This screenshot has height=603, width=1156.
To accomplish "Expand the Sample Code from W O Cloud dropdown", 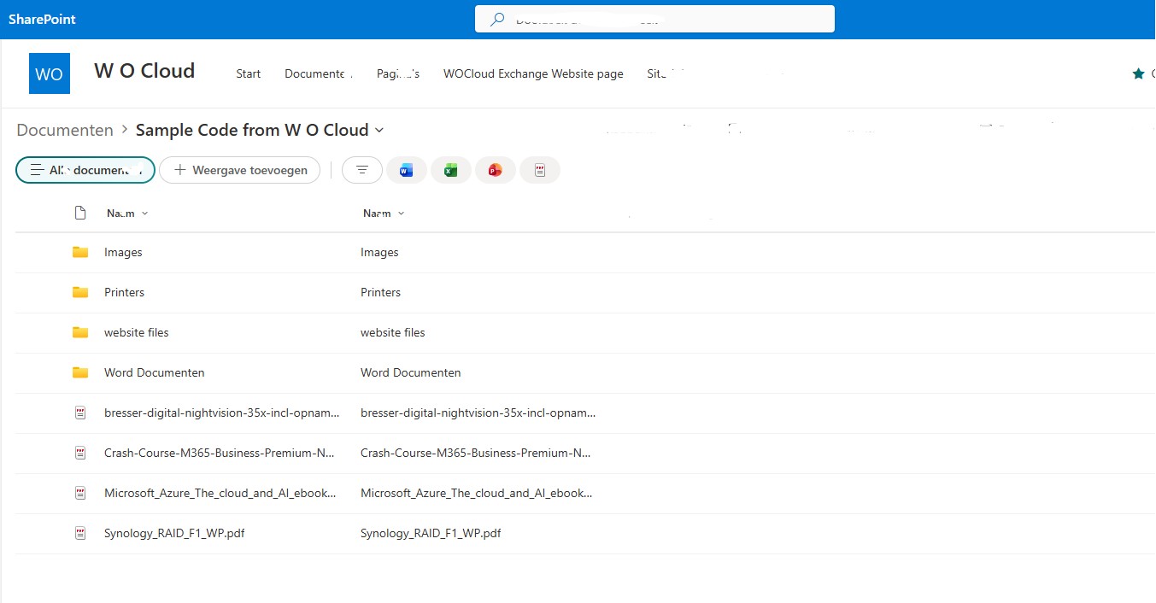I will coord(379,131).
